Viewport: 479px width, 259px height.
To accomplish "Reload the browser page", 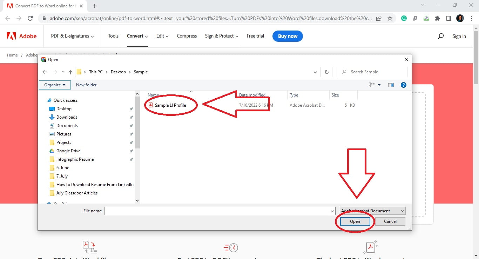I will (x=30, y=18).
